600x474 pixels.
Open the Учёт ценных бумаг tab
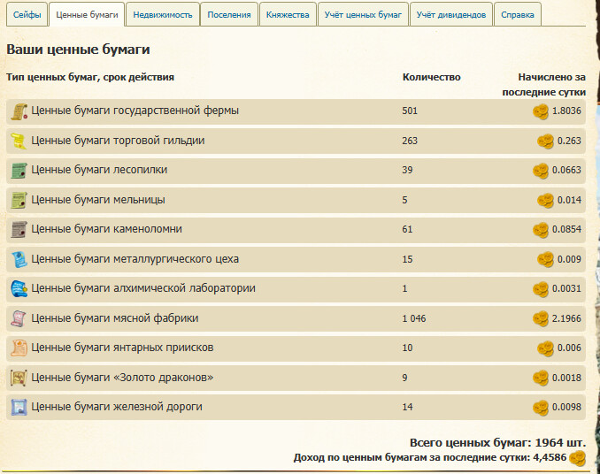coord(363,15)
